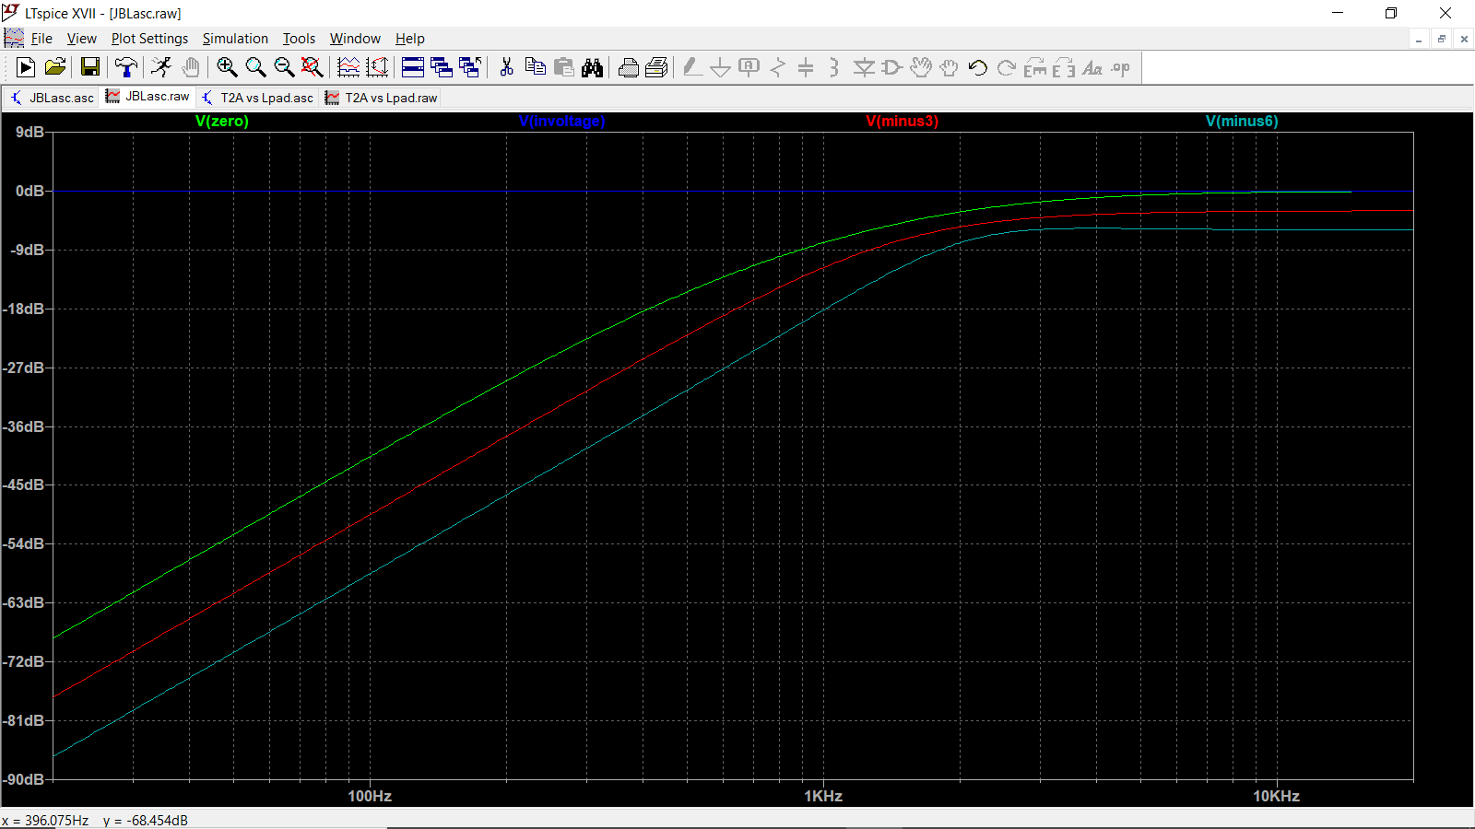
Task: Tile windows horizontally icon
Action: click(413, 67)
